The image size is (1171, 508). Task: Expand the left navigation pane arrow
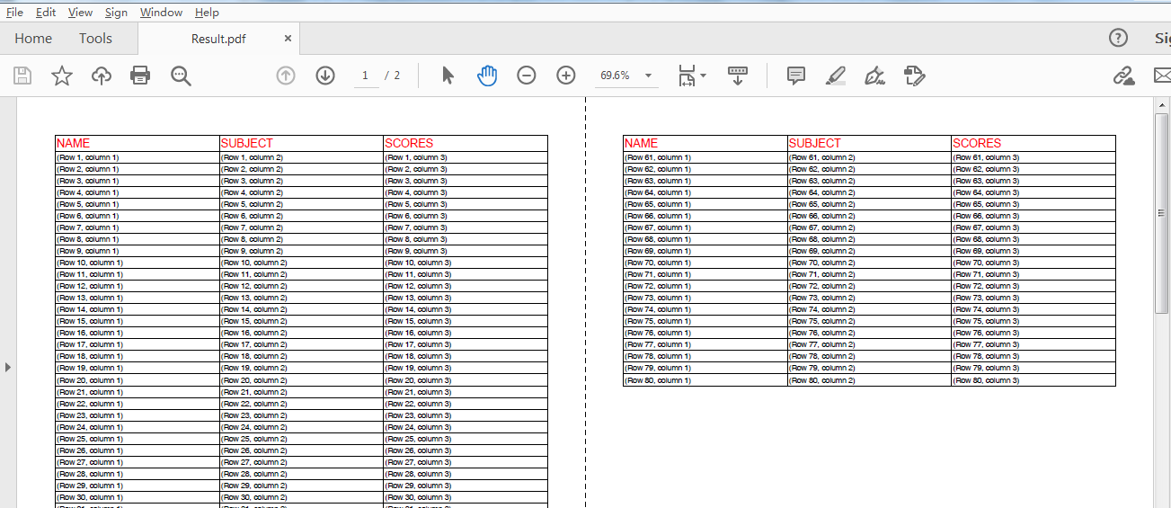point(8,367)
